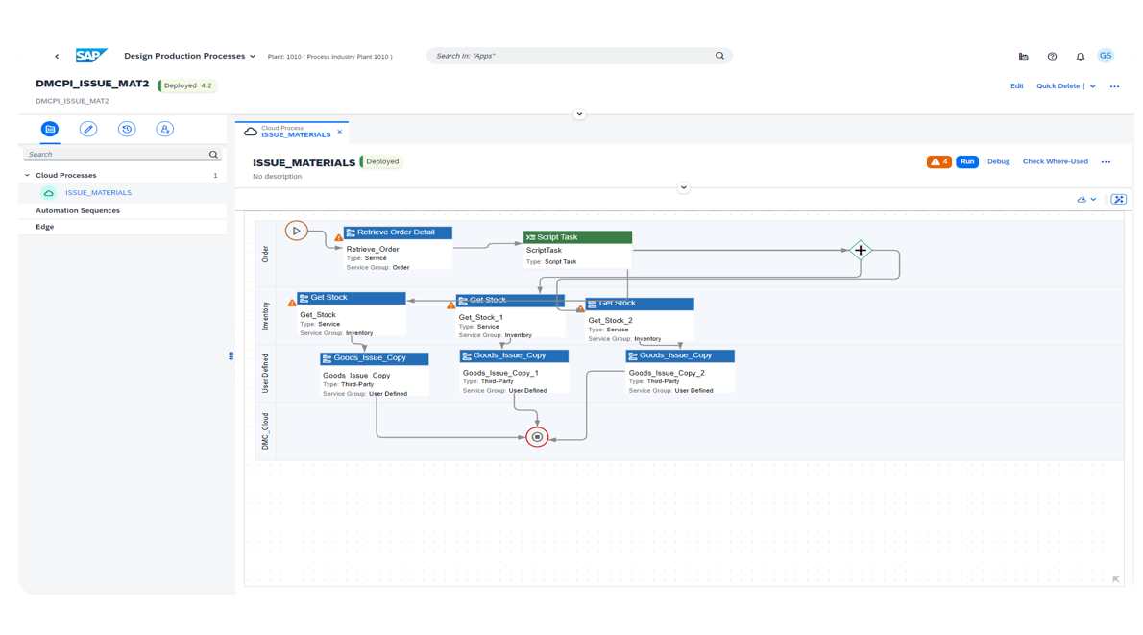
Task: Open the user settings icon in sidebar
Action: click(165, 129)
